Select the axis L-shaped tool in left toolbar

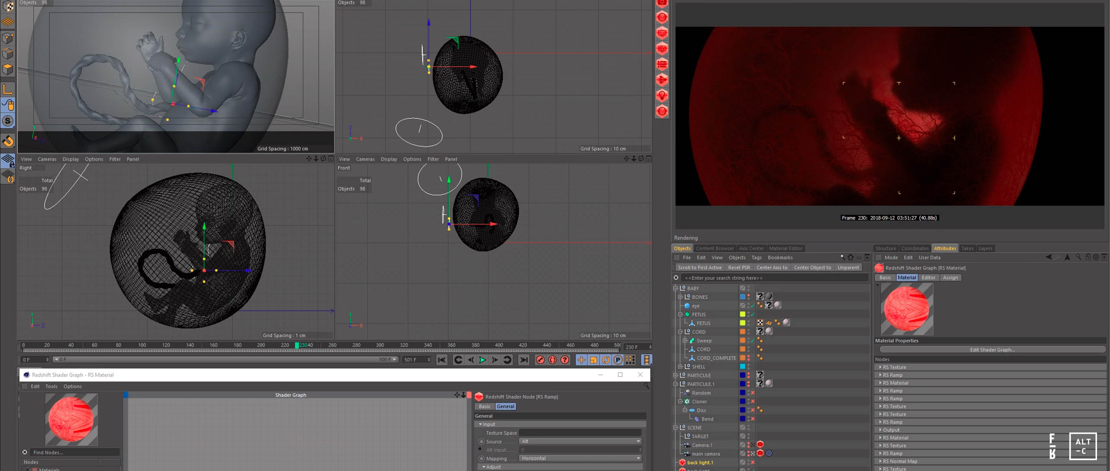pos(8,90)
